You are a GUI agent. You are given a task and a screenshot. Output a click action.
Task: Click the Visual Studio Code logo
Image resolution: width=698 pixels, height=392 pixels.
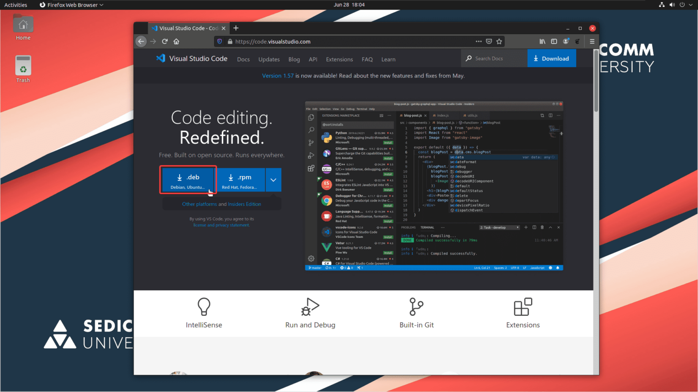pos(160,58)
